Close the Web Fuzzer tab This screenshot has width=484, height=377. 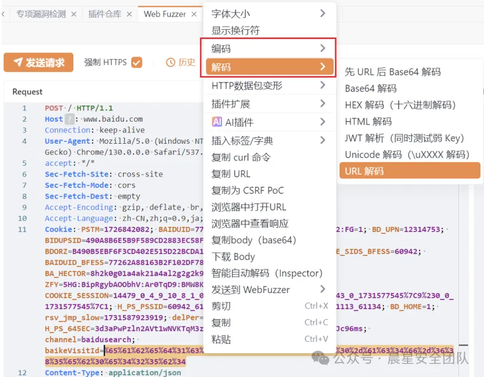coord(195,14)
